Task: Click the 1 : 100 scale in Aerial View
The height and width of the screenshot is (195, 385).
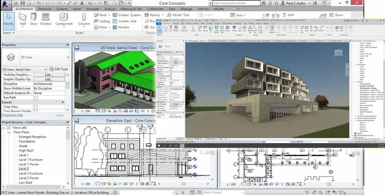Action: coord(85,111)
